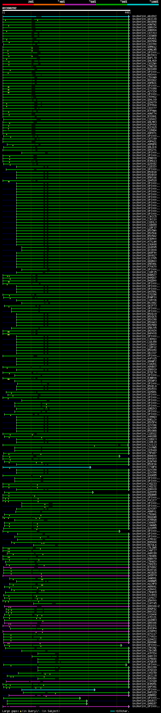The width and height of the screenshot is (161, 713).
Task: Select hit label UniRef100_C6SW68
Action: (144, 36)
